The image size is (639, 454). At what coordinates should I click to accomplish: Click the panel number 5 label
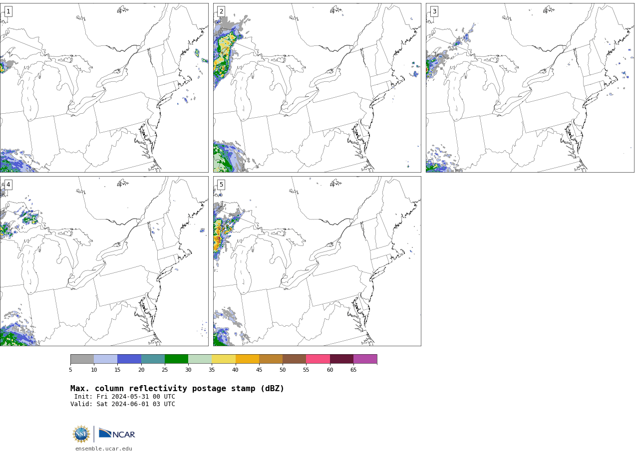[x=221, y=185]
